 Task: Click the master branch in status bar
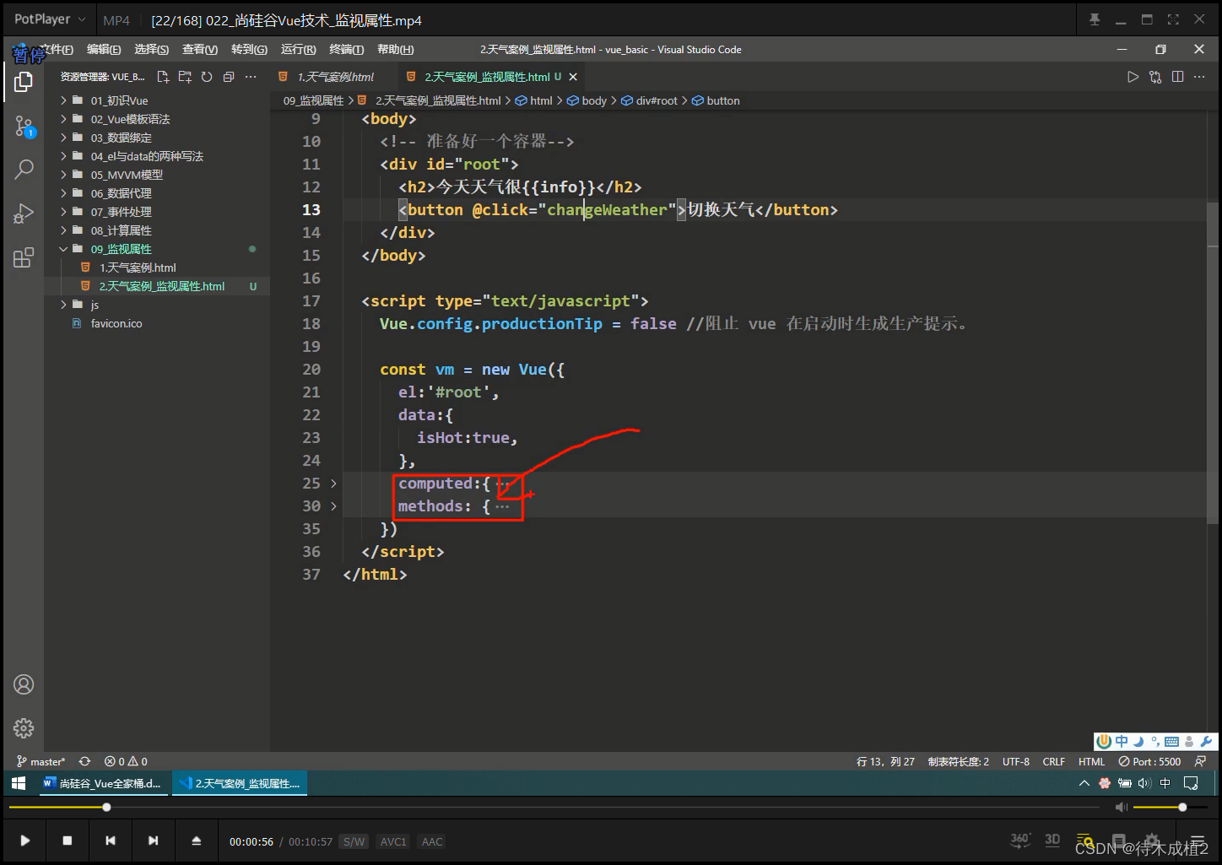pyautogui.click(x=41, y=761)
